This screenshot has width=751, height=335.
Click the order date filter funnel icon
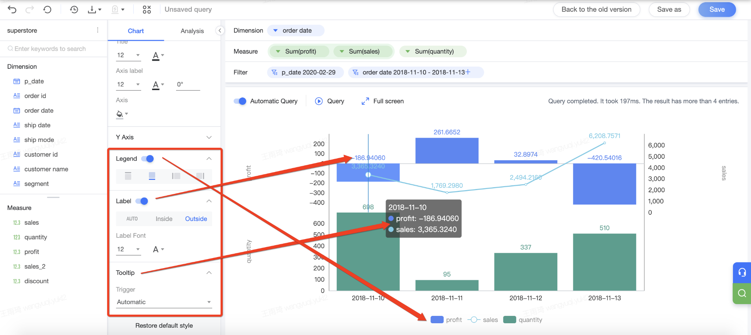point(355,72)
